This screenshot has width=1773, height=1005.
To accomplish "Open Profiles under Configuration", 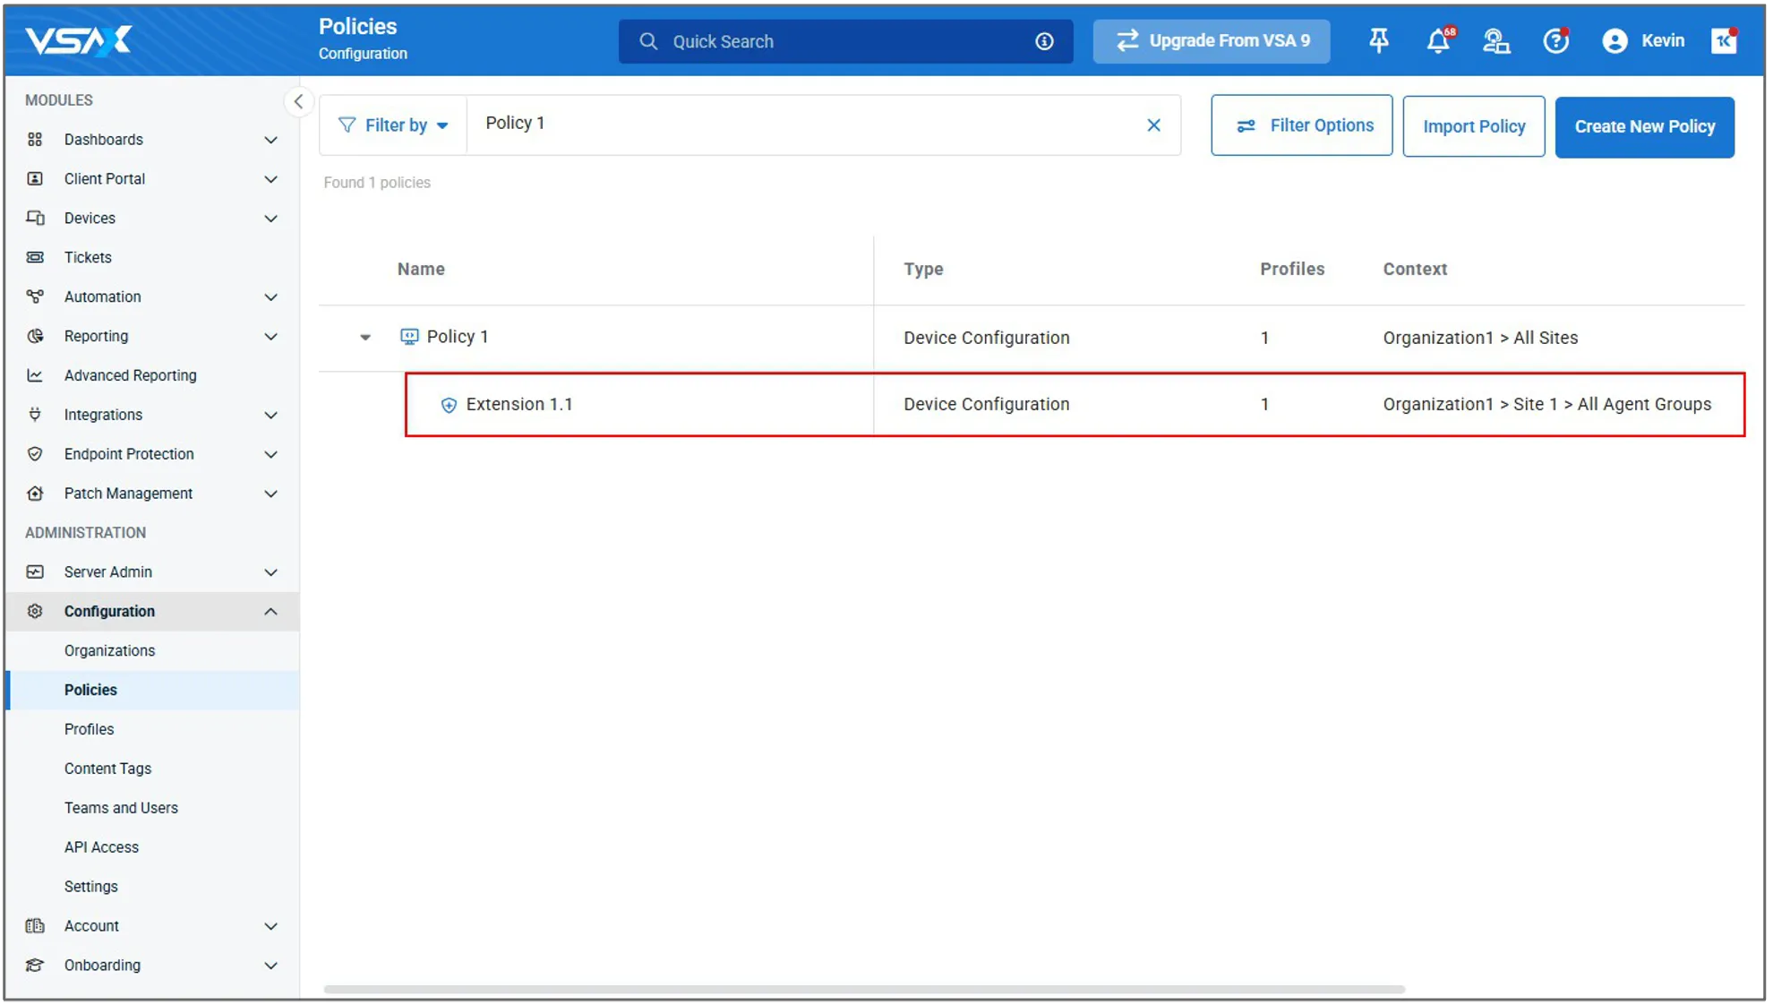I will (89, 729).
